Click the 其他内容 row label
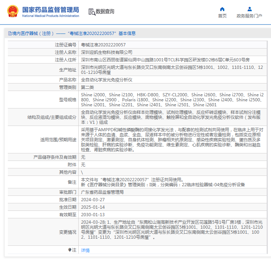271x259 pixels. point(68,172)
